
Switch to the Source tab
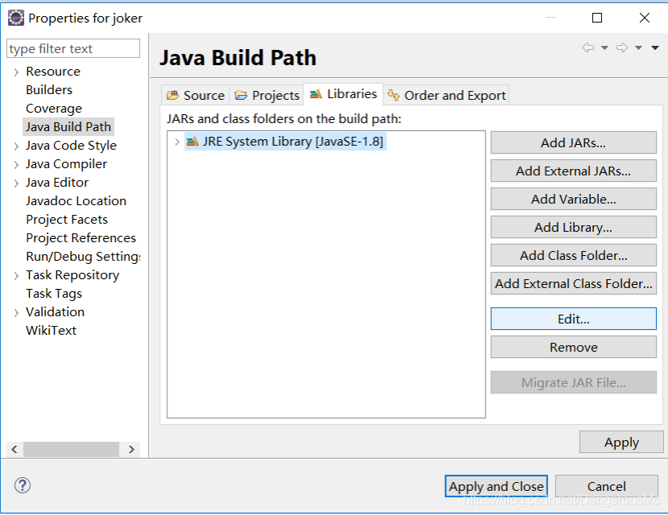point(196,95)
